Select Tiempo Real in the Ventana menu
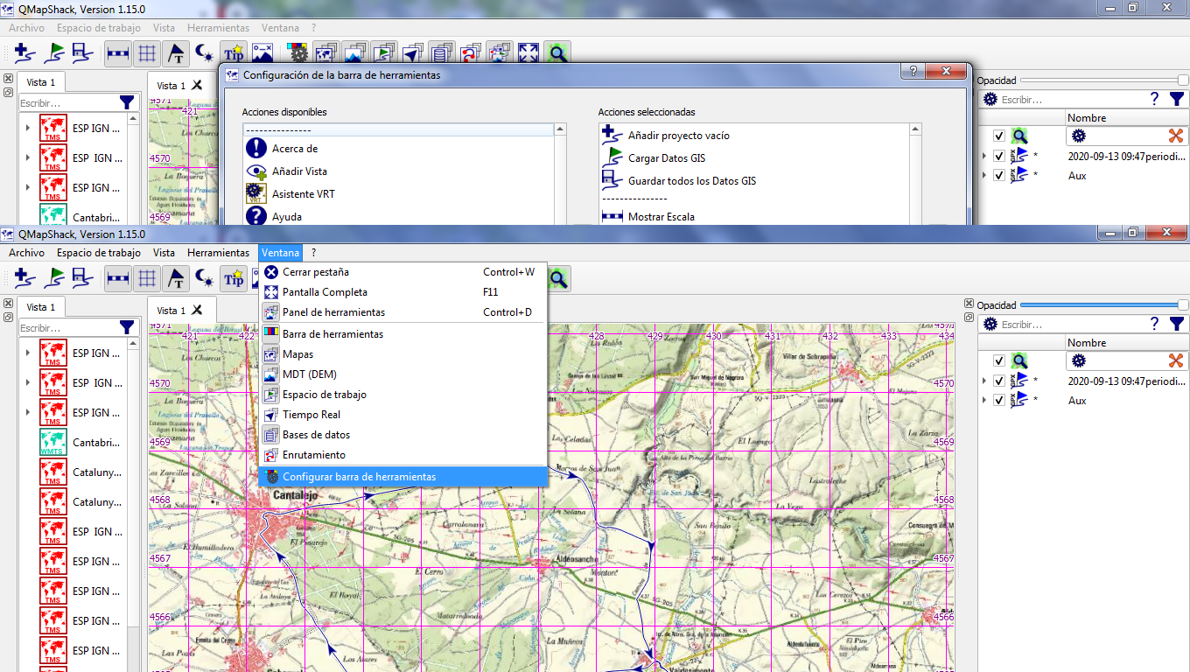This screenshot has height=672, width=1190. point(402,415)
